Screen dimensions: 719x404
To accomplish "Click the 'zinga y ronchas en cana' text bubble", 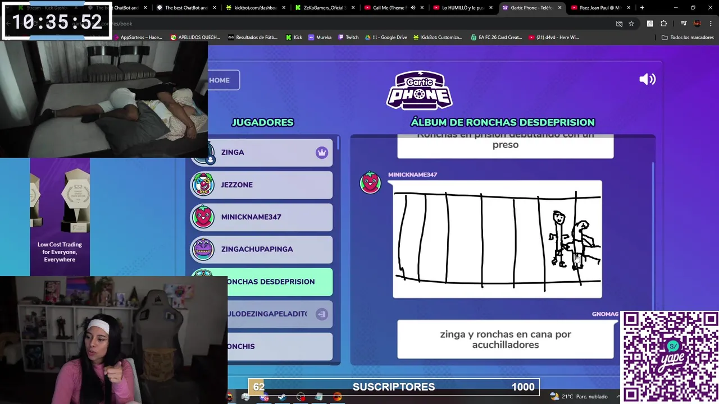I will tap(506, 339).
